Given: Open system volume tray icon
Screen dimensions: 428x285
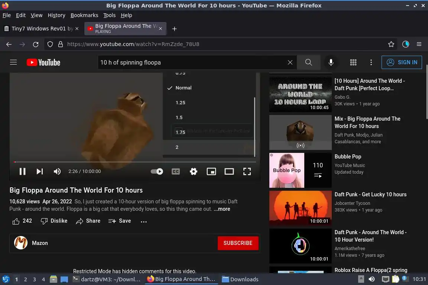Looking at the screenshot, I should coord(372,279).
